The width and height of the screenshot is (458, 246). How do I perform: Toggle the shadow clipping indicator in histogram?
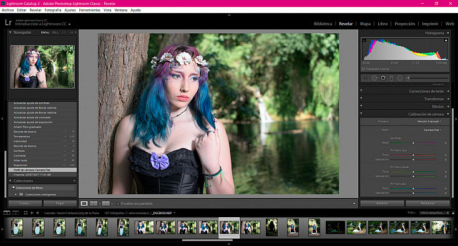click(364, 41)
